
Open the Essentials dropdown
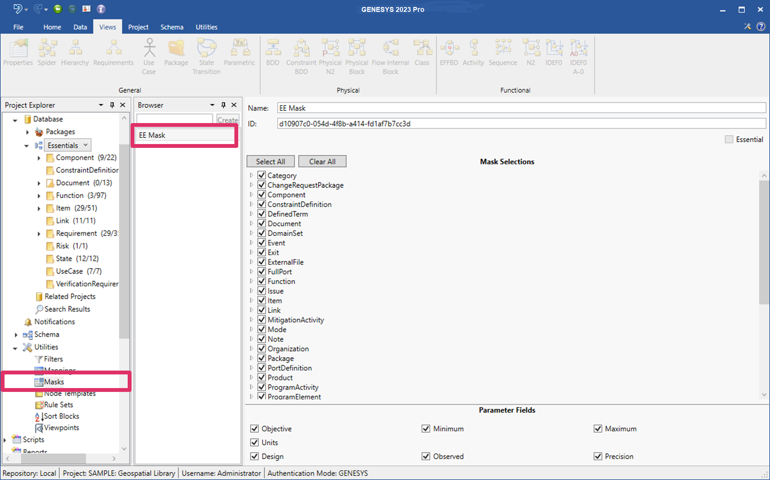[85, 145]
